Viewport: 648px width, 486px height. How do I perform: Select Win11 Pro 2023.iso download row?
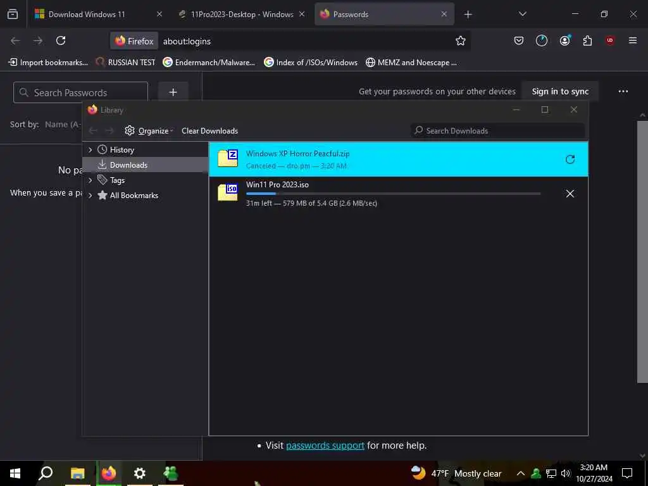point(399,194)
